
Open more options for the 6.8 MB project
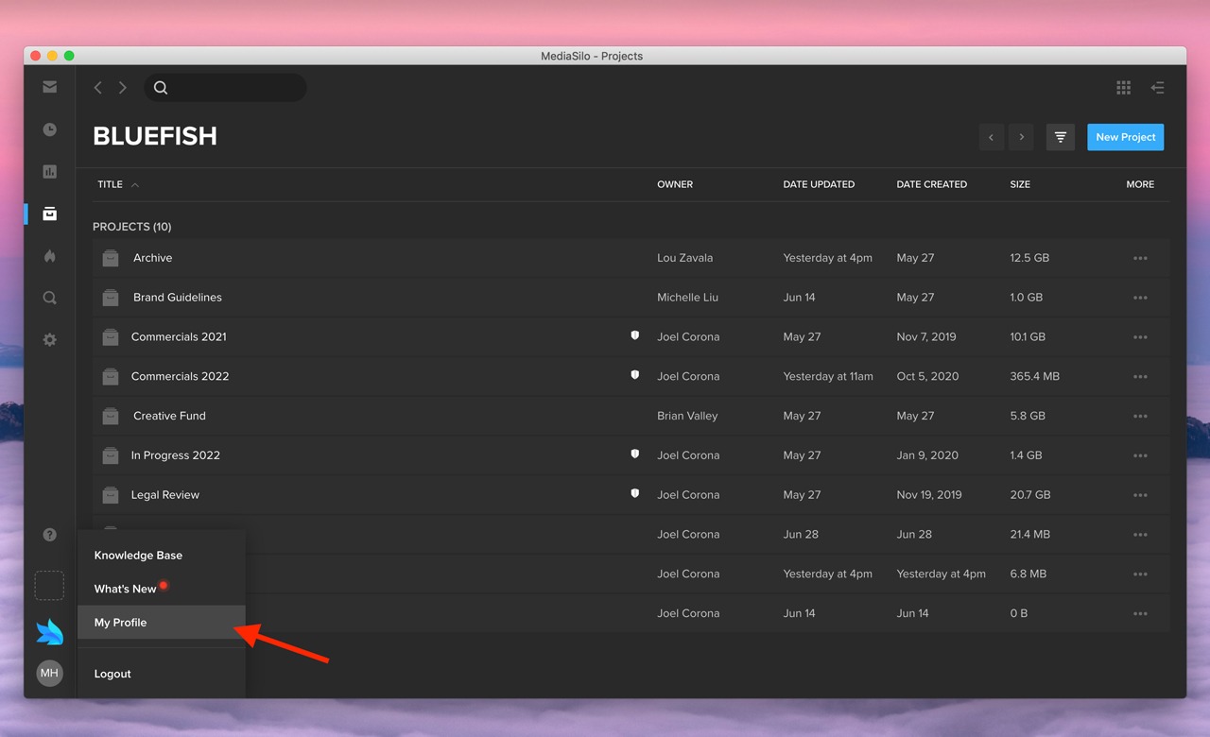[1140, 574]
